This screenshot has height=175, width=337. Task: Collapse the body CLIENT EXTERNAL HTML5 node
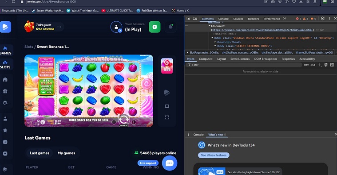[x=215, y=46]
